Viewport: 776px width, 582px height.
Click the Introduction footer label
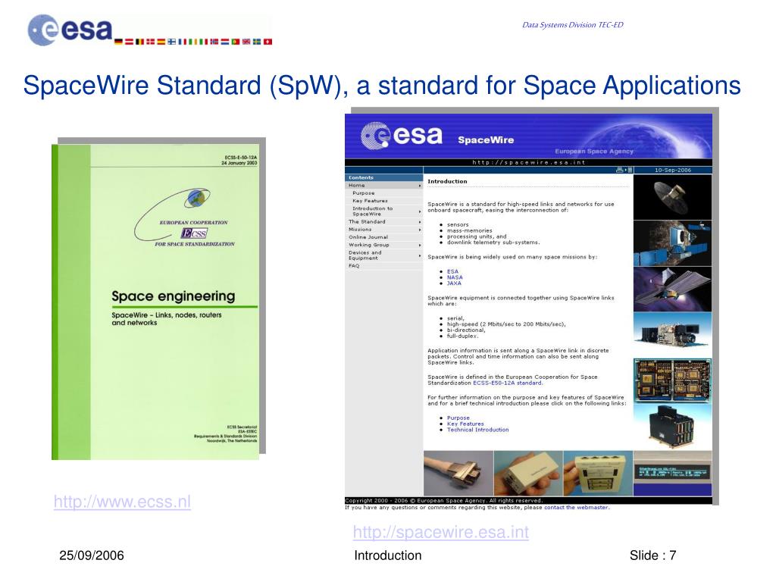tap(387, 555)
